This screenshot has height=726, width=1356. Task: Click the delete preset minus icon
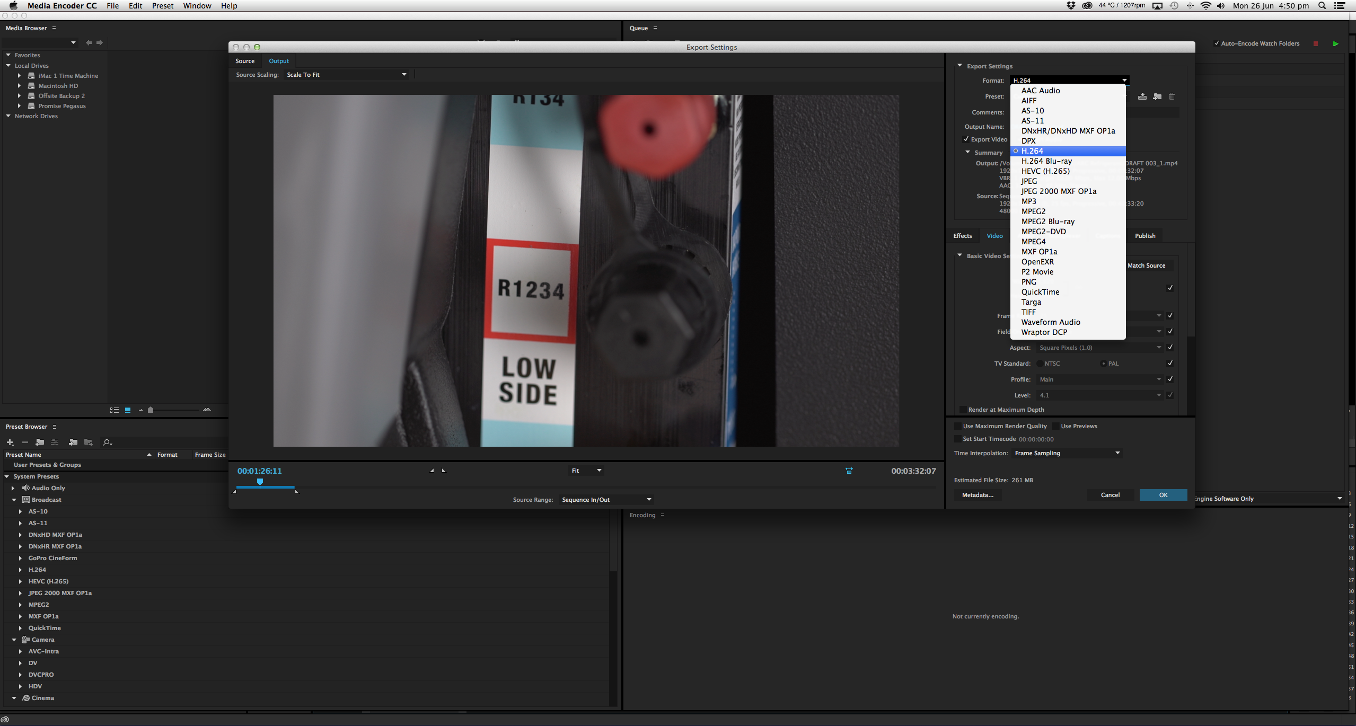[x=25, y=442]
